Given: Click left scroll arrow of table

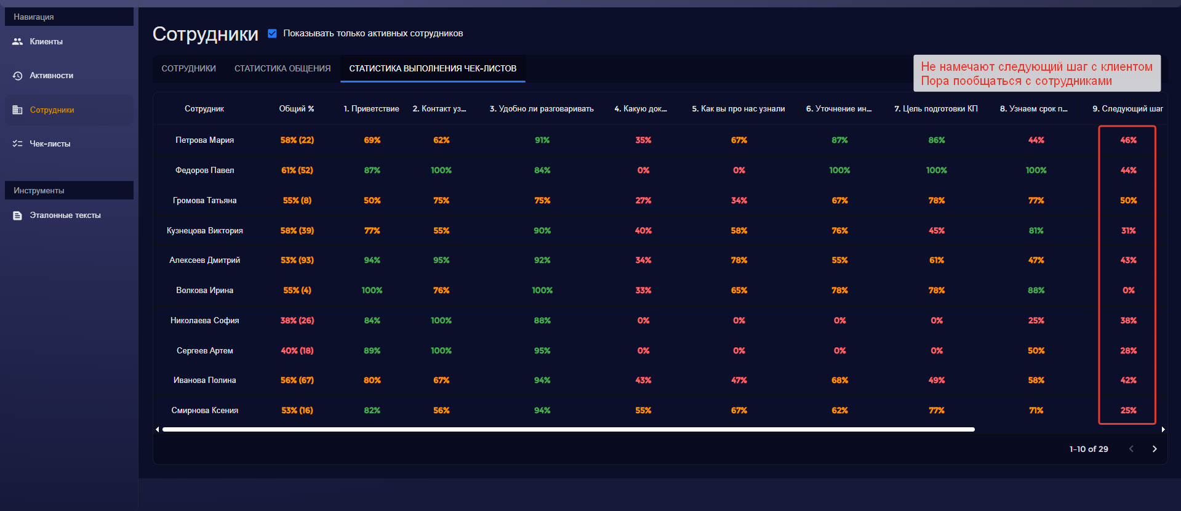Looking at the screenshot, I should (x=158, y=429).
